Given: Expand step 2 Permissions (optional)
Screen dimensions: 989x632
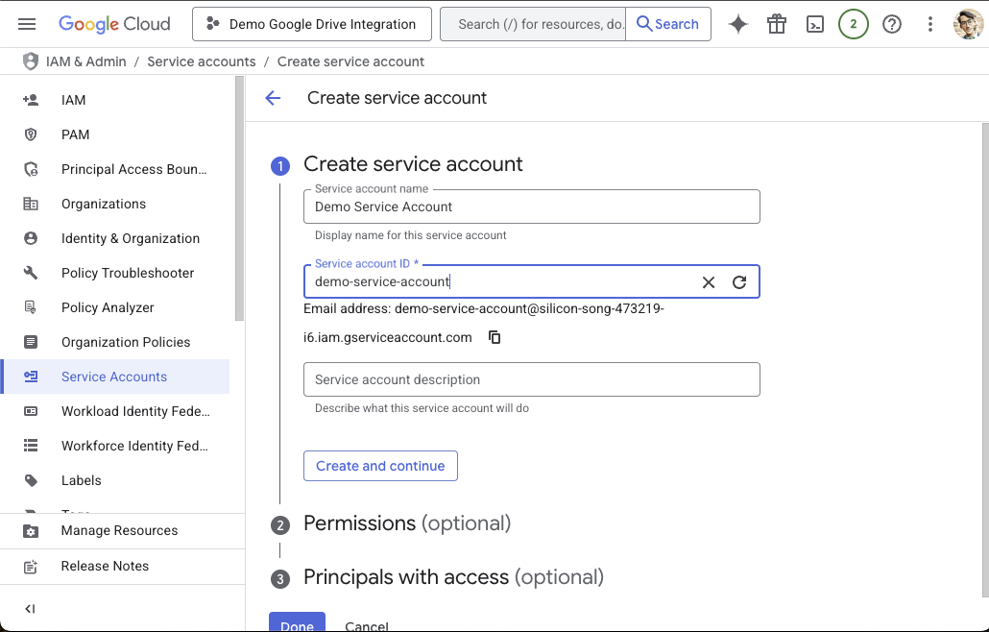Looking at the screenshot, I should coord(407,523).
